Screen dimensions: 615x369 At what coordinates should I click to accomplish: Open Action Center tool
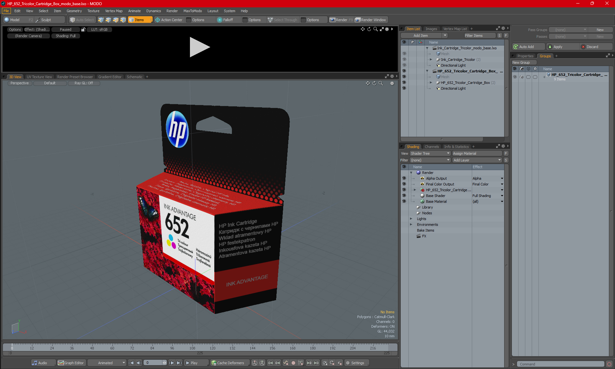tap(169, 20)
